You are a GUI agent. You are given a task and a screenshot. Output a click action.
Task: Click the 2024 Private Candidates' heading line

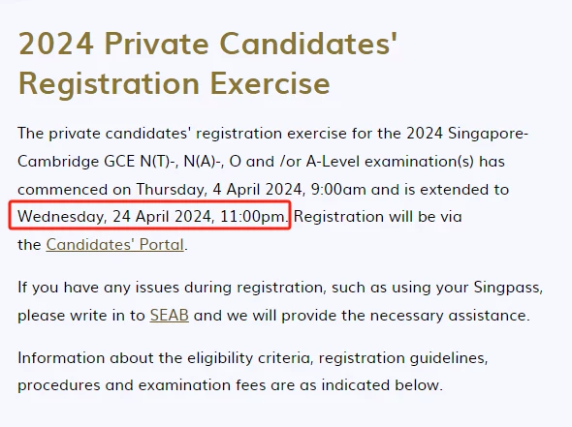[207, 44]
